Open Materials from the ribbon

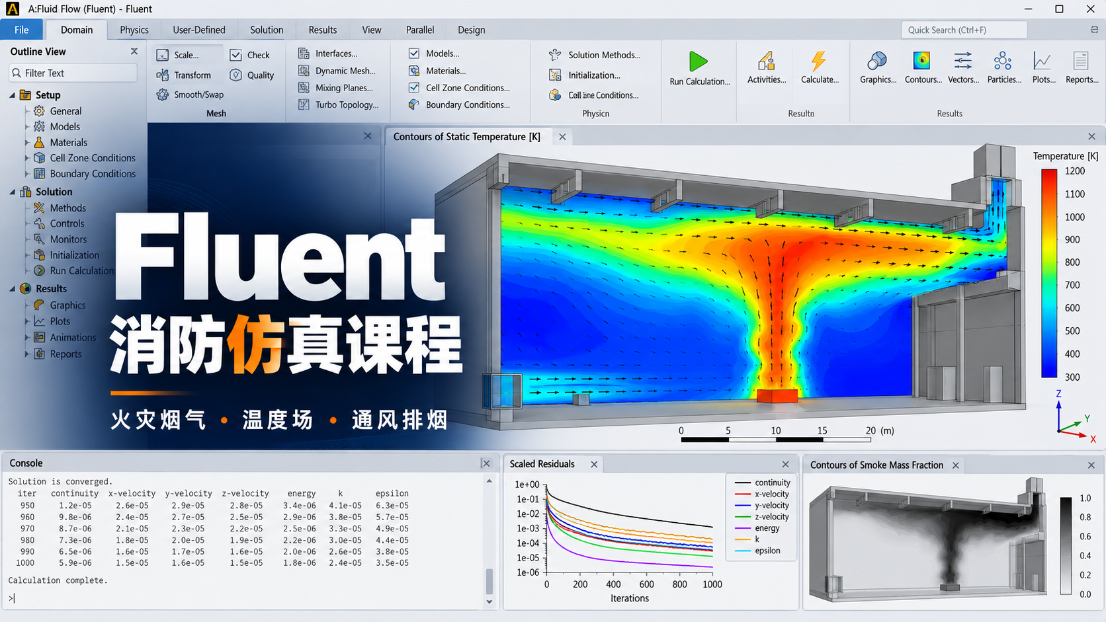437,71
